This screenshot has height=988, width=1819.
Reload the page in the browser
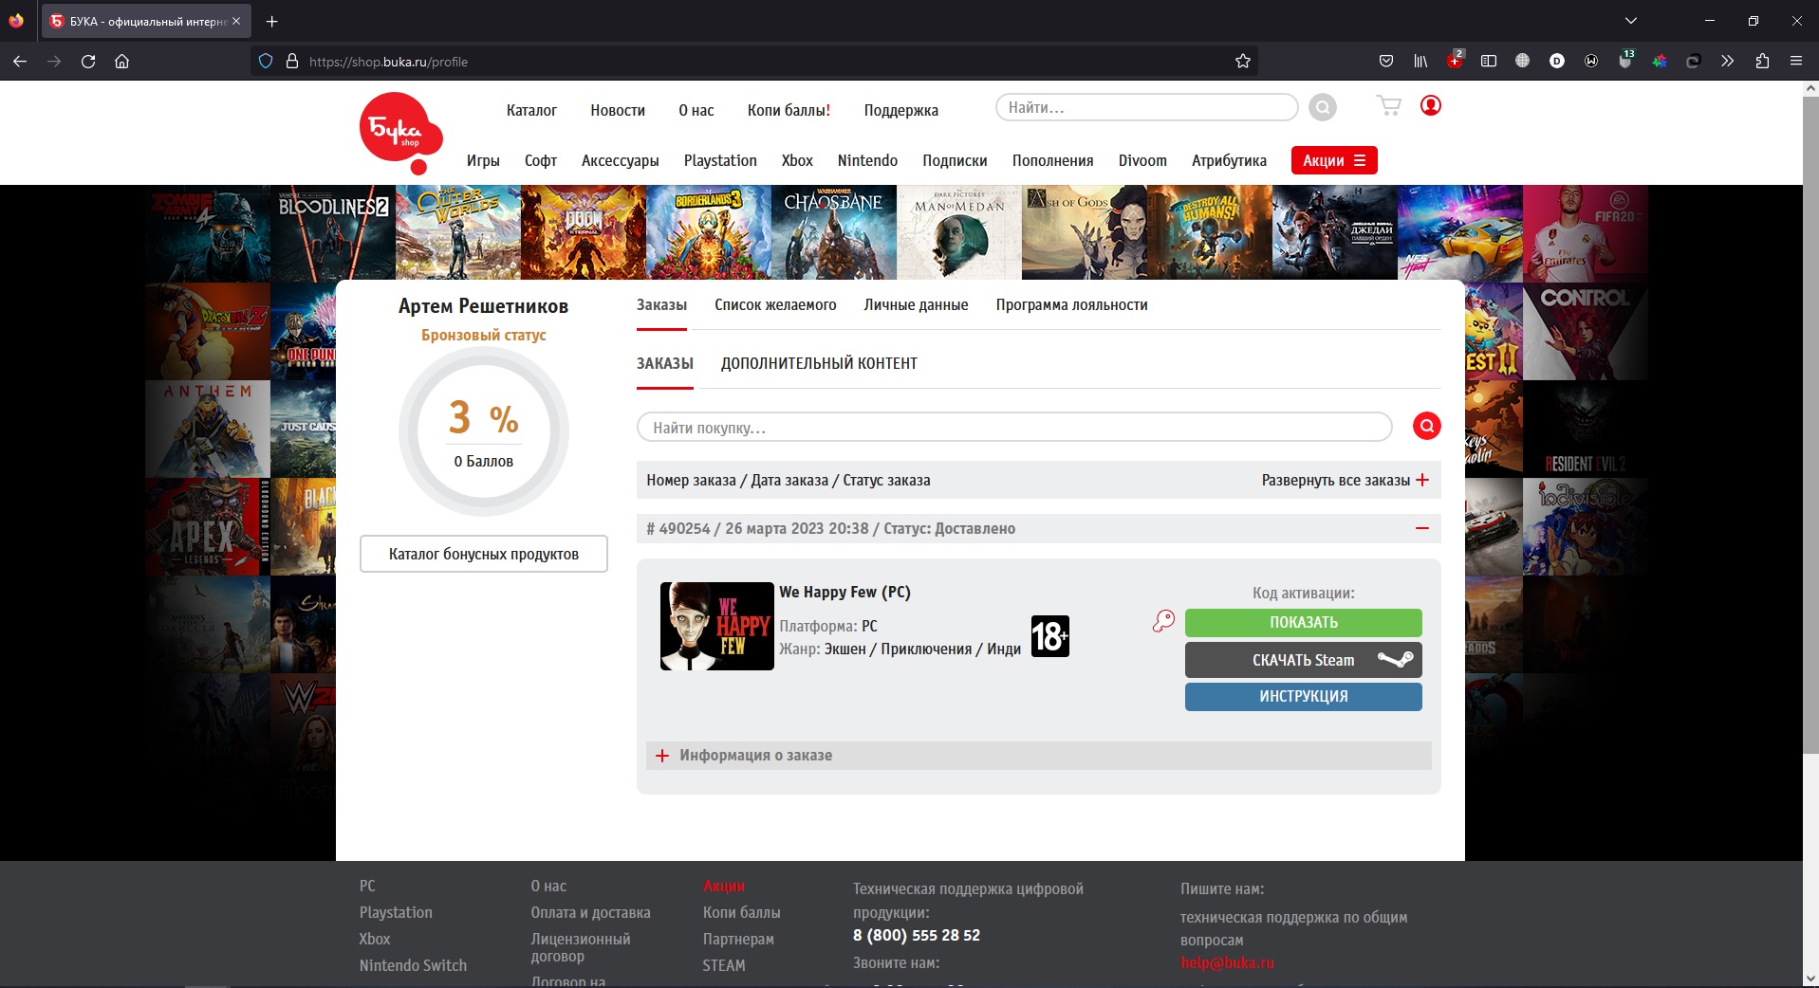pos(88,62)
